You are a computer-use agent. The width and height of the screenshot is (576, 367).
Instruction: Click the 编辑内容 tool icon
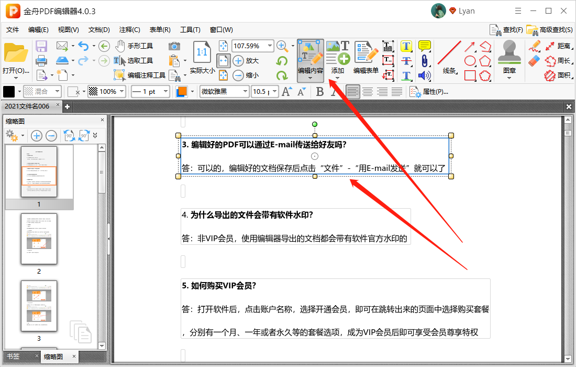311,53
